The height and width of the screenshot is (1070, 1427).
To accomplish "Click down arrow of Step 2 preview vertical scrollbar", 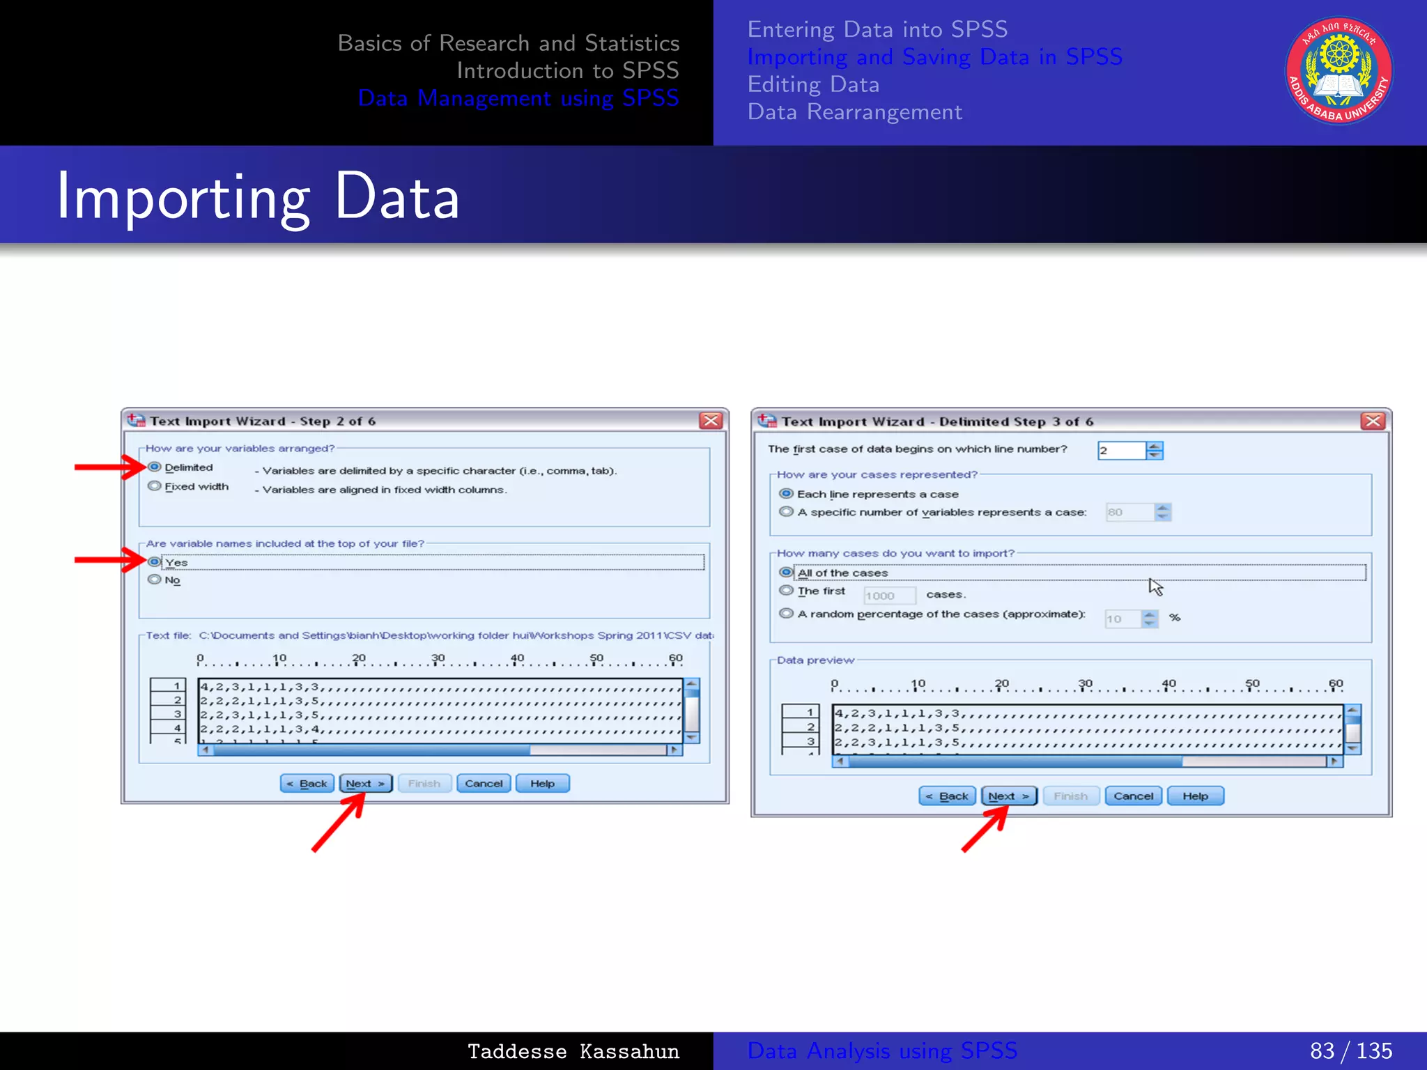I will (x=692, y=737).
